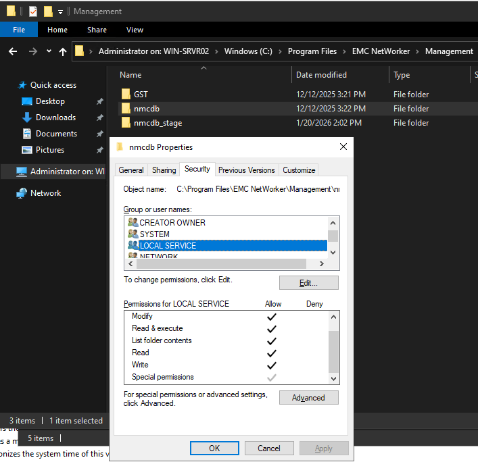
Task: Open Desktop in the navigation pane
Action: coord(50,101)
